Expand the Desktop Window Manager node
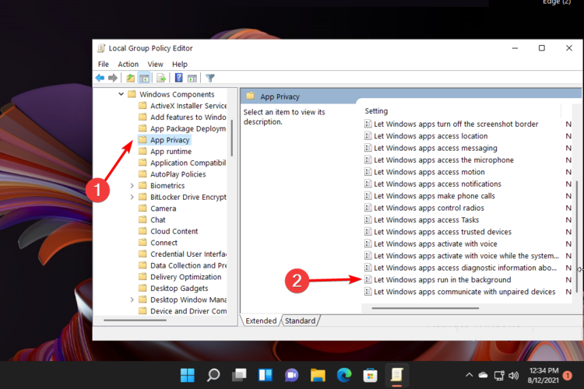This screenshot has width=584, height=389. pyautogui.click(x=132, y=300)
